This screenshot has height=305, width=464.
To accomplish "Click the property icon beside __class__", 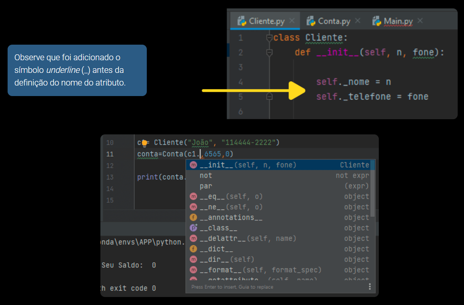I will pos(193,228).
